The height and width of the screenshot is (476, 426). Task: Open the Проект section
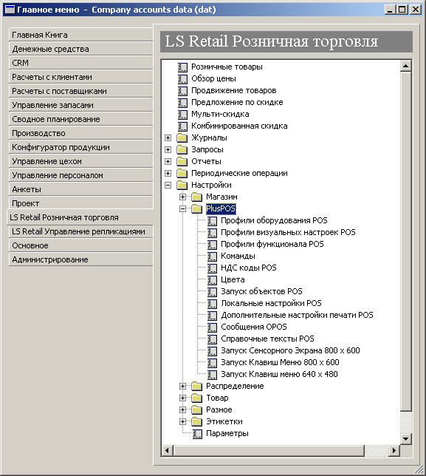pos(80,203)
